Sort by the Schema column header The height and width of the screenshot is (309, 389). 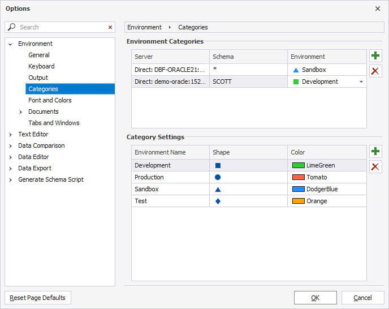248,57
